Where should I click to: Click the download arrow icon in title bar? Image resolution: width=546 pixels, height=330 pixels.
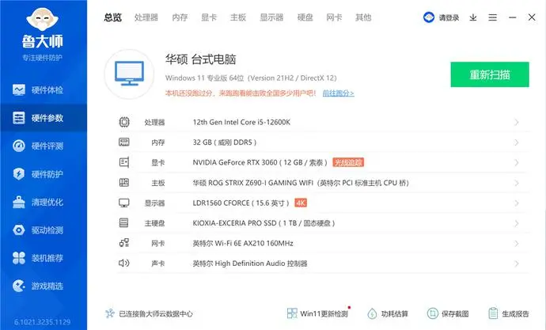(473, 17)
